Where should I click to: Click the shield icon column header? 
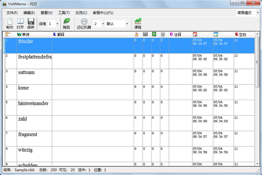[163, 34]
